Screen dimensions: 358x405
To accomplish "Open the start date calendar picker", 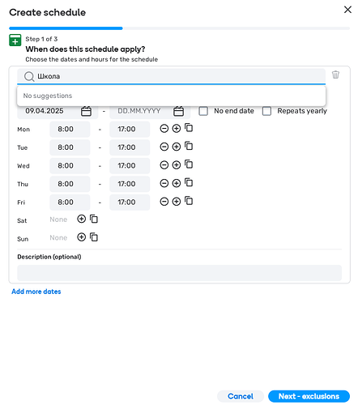I will click(x=86, y=111).
